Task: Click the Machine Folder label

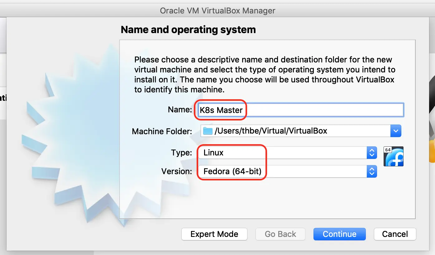Action: pyautogui.click(x=161, y=131)
